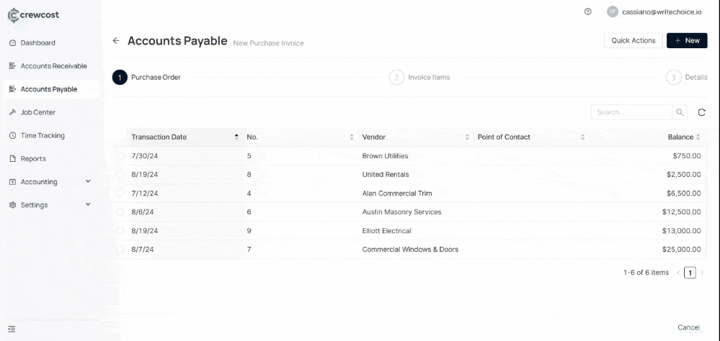The image size is (720, 341).
Task: Click the New button
Action: (686, 40)
